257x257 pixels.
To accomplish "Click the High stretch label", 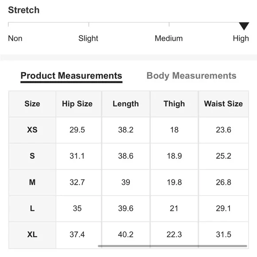I will [x=241, y=39].
